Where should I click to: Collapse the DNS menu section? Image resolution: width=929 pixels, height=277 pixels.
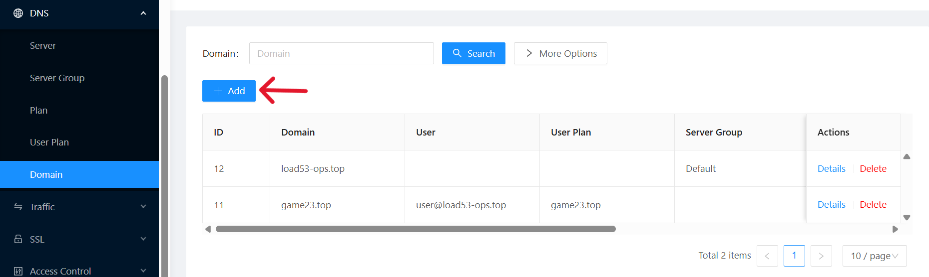tap(143, 13)
